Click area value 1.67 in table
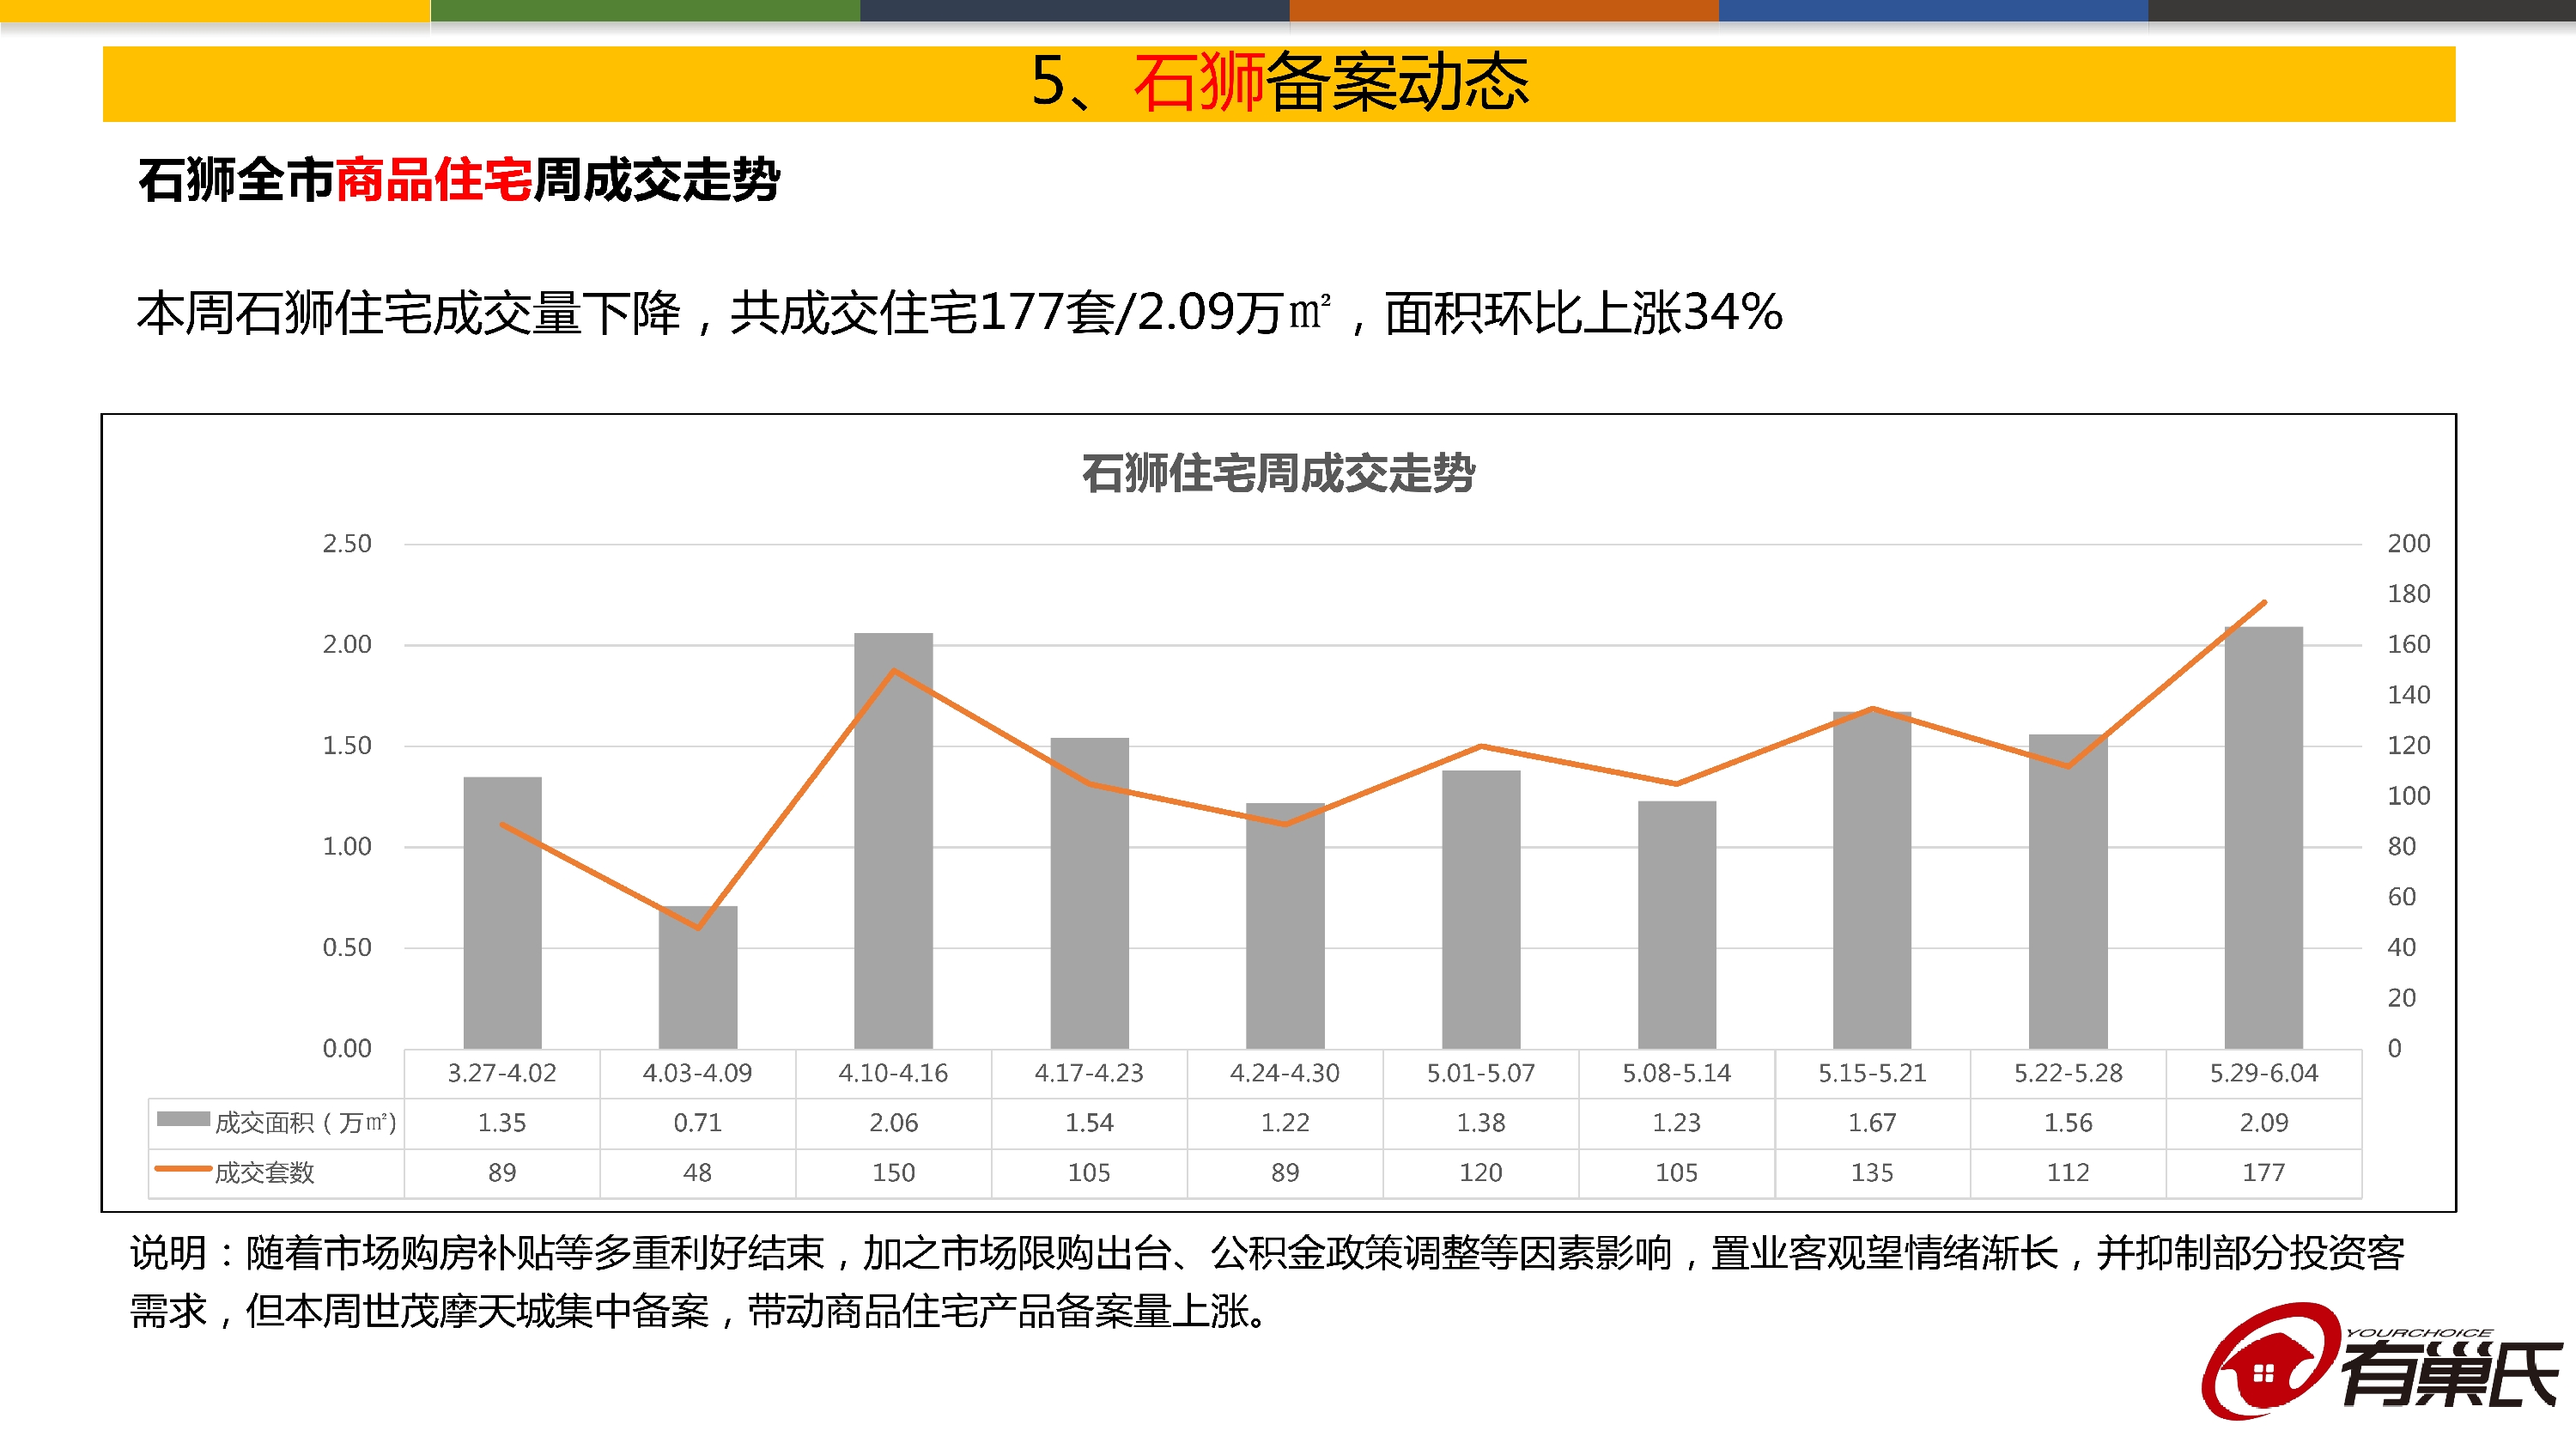2576x1431 pixels. point(1872,1123)
